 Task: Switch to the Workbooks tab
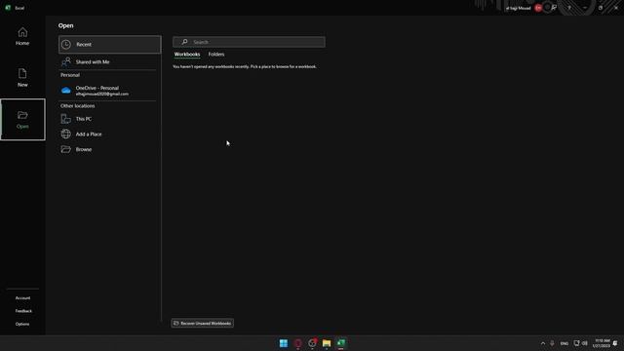point(187,55)
